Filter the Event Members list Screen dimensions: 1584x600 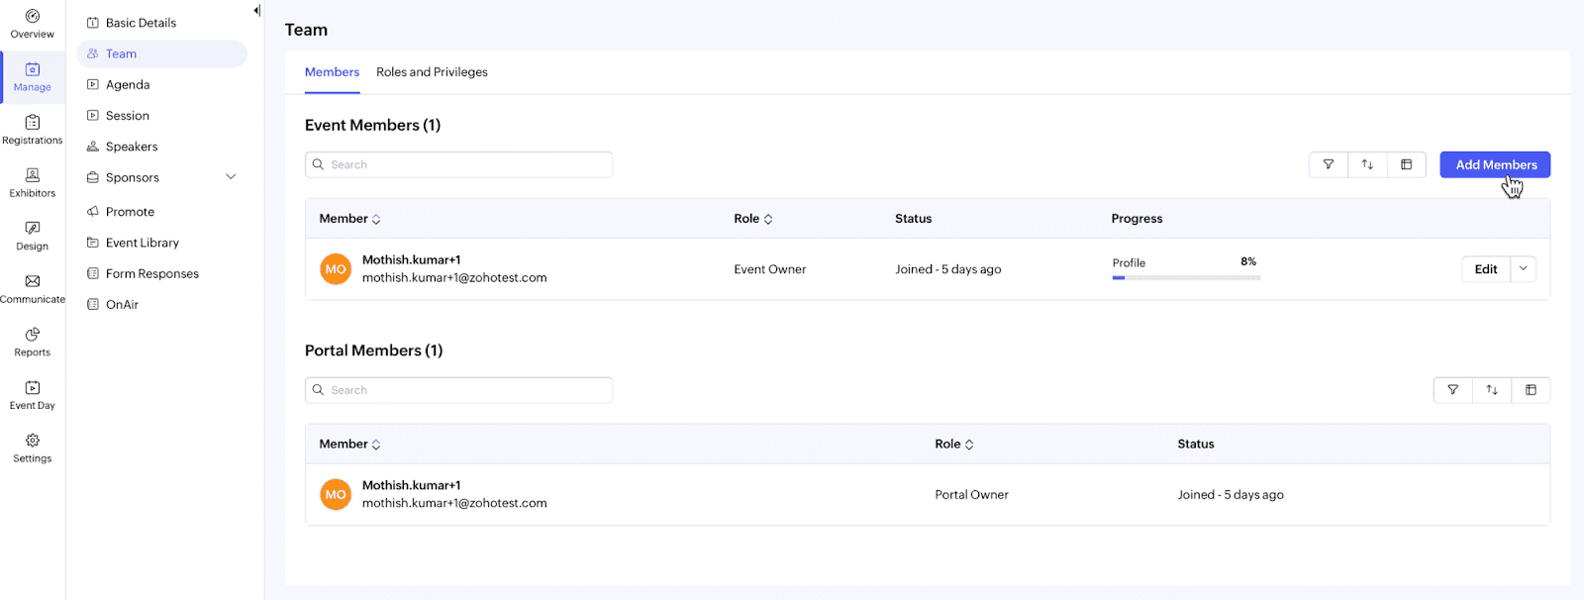coord(1329,164)
